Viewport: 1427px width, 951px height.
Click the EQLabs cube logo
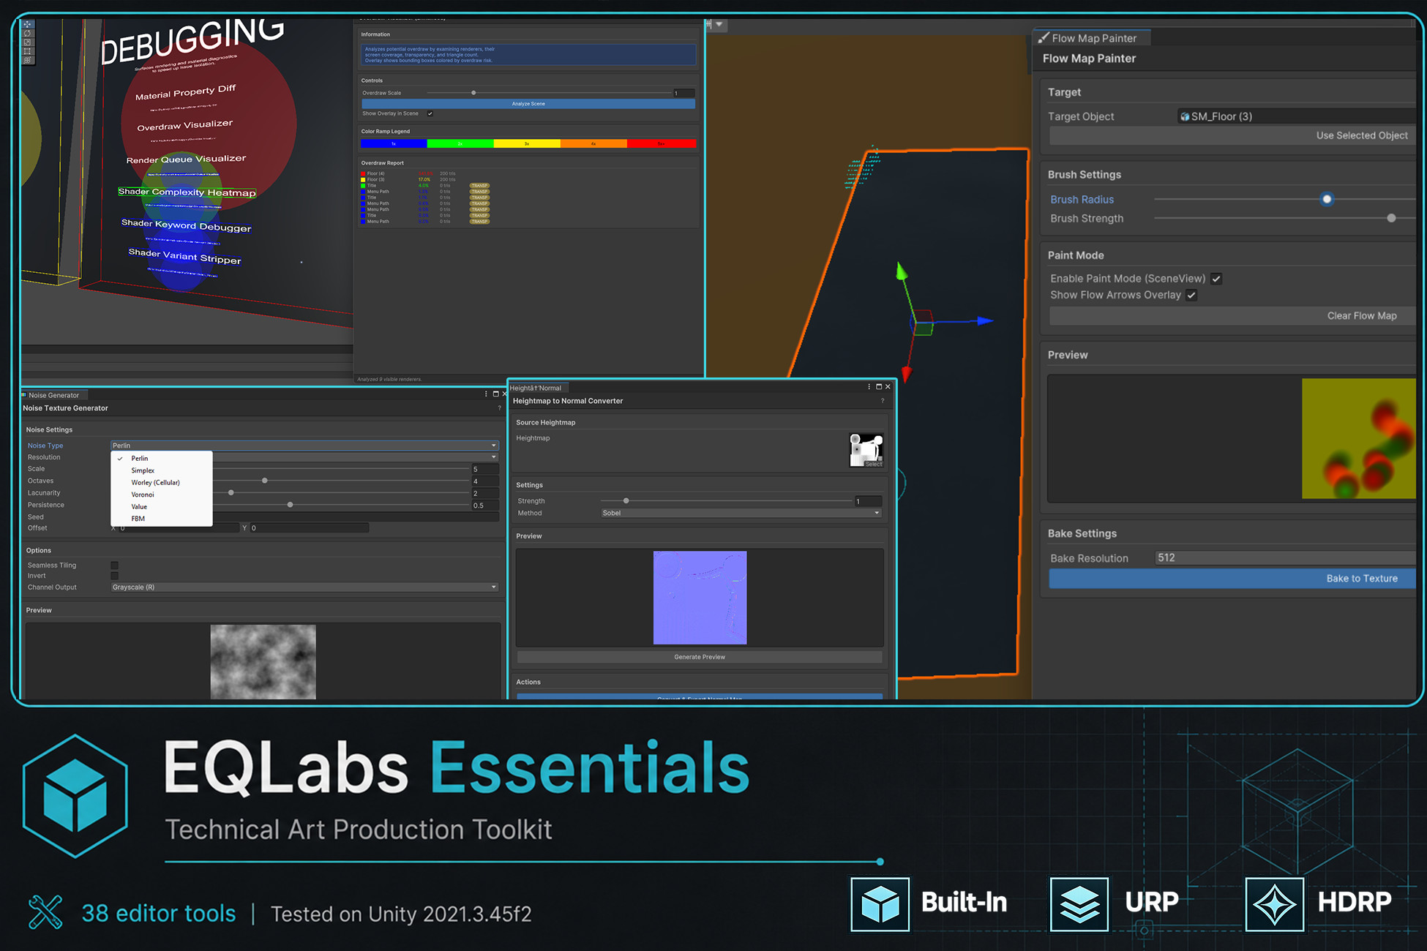(75, 796)
